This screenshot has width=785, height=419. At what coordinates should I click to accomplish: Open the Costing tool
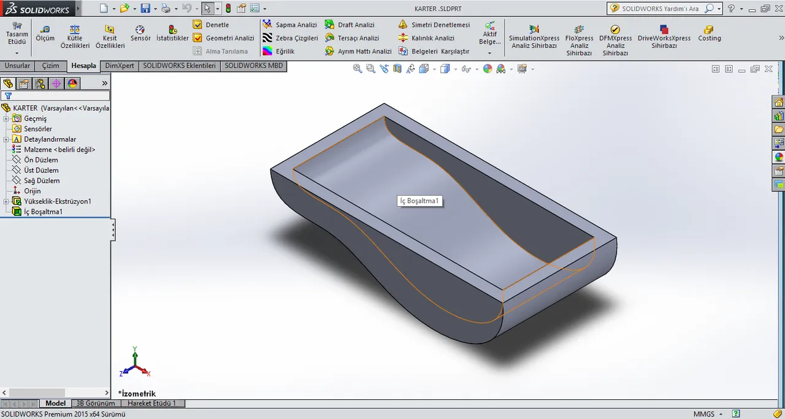pos(710,34)
